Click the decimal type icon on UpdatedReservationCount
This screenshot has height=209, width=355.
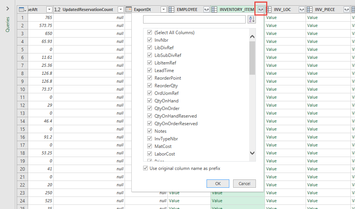(57, 9)
